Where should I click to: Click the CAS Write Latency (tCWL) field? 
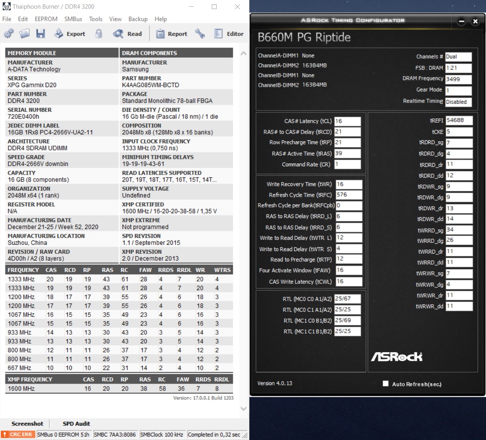349,282
